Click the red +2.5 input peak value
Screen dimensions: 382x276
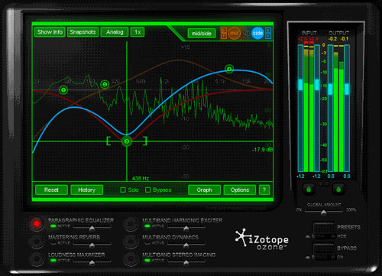coord(303,39)
